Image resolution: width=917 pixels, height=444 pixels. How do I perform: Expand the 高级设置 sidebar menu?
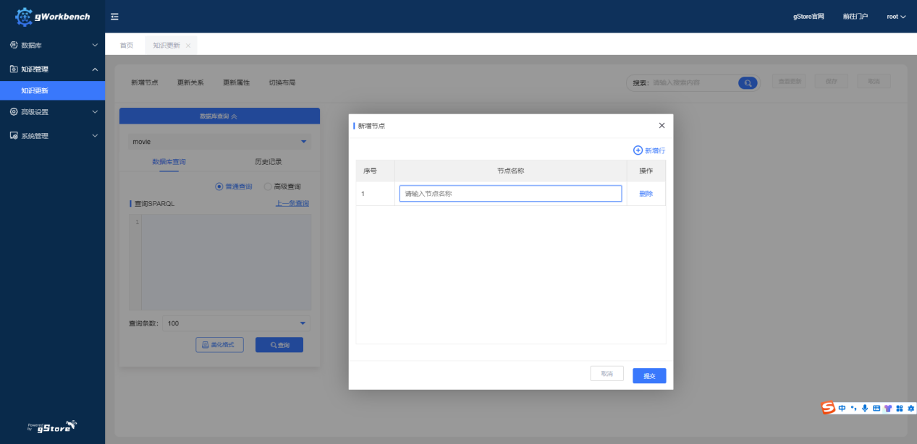pyautogui.click(x=52, y=112)
